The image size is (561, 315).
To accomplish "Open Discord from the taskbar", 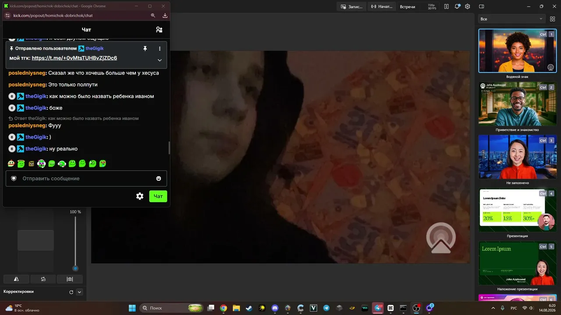I will tap(275, 308).
